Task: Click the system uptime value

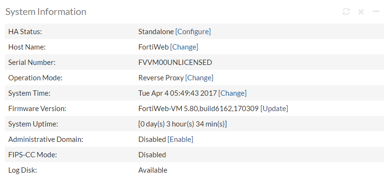Action: 183,124
